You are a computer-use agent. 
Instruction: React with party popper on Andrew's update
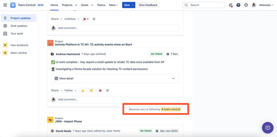(100, 91)
